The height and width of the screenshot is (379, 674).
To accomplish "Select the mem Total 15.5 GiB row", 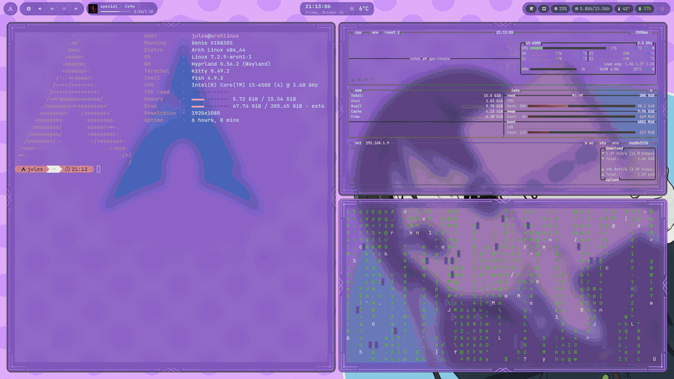I will [x=425, y=96].
